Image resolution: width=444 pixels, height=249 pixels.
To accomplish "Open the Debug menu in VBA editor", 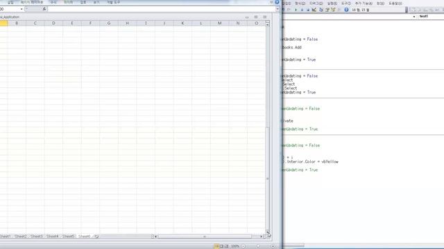I will coord(316,3).
